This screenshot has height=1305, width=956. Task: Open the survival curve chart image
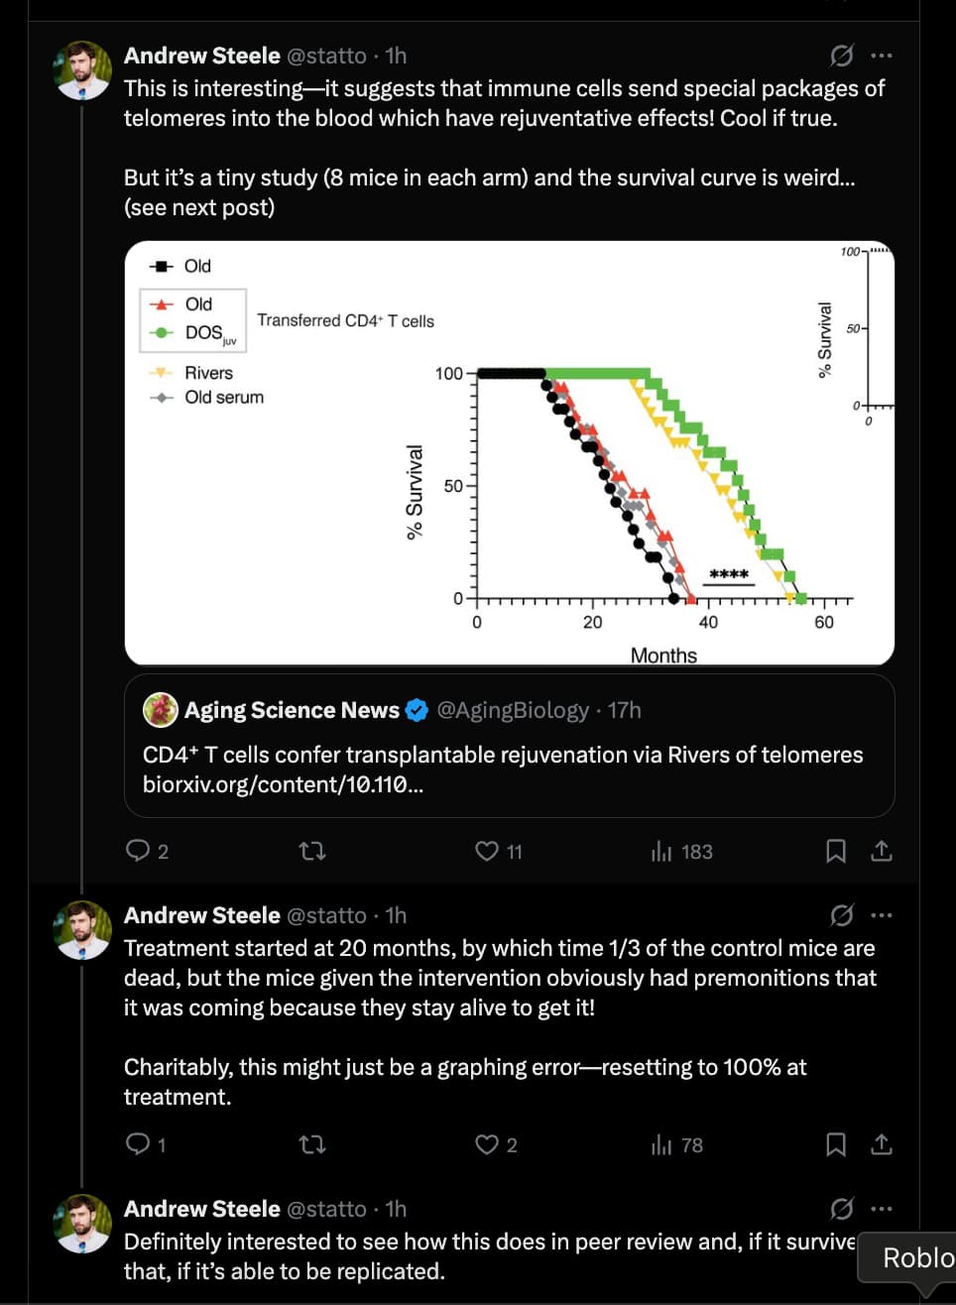click(509, 453)
